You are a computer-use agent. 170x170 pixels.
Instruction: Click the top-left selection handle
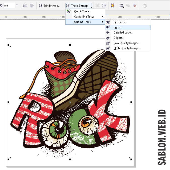coord(9,45)
